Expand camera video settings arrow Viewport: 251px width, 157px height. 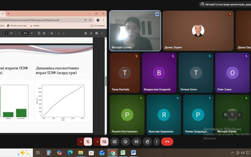97,142
